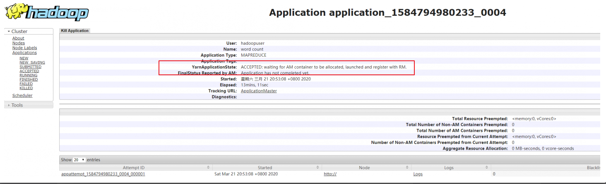Show KILLED applications
606x184 pixels.
point(26,88)
